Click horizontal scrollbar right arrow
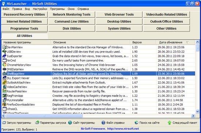 tap(193, 116)
